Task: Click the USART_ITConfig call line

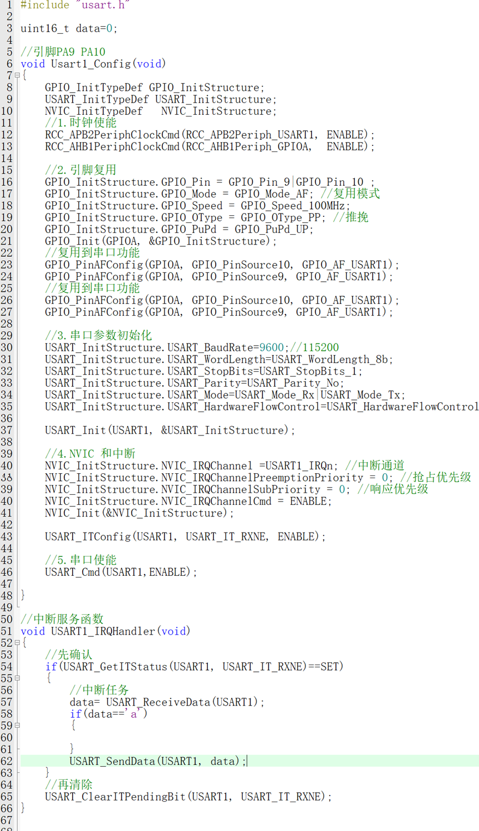Action: click(x=185, y=536)
